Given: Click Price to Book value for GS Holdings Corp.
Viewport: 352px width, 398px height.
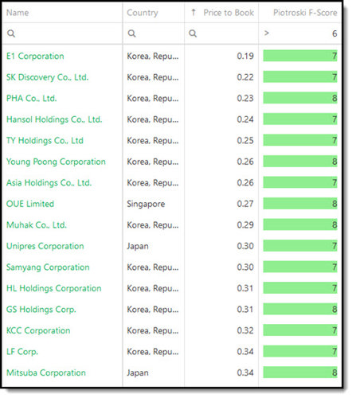Looking at the screenshot, I should click(x=245, y=310).
